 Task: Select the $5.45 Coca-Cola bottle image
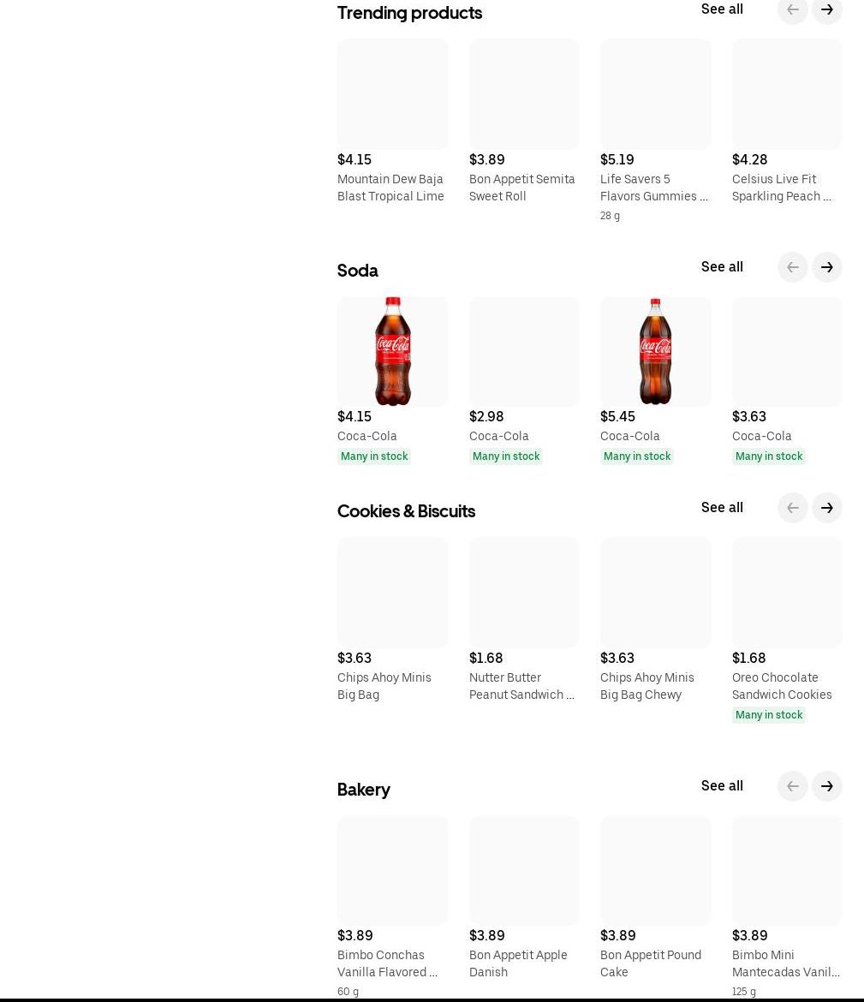tap(655, 351)
